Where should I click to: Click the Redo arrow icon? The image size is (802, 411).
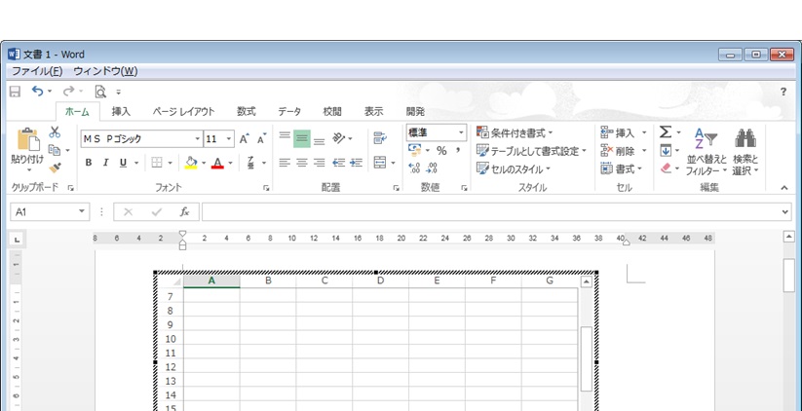point(68,91)
